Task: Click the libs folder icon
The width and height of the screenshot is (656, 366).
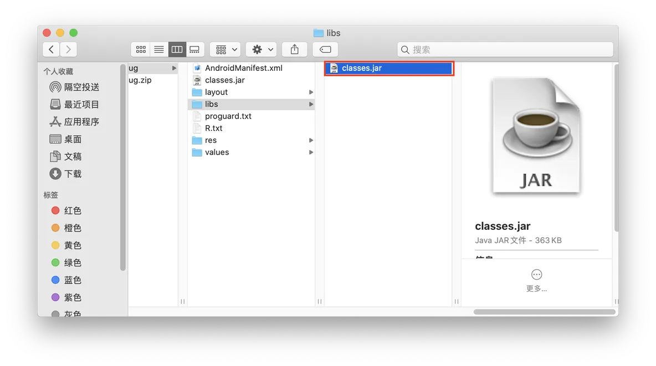Action: pyautogui.click(x=197, y=104)
